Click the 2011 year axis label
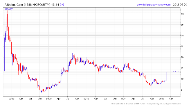 pos(124,99)
